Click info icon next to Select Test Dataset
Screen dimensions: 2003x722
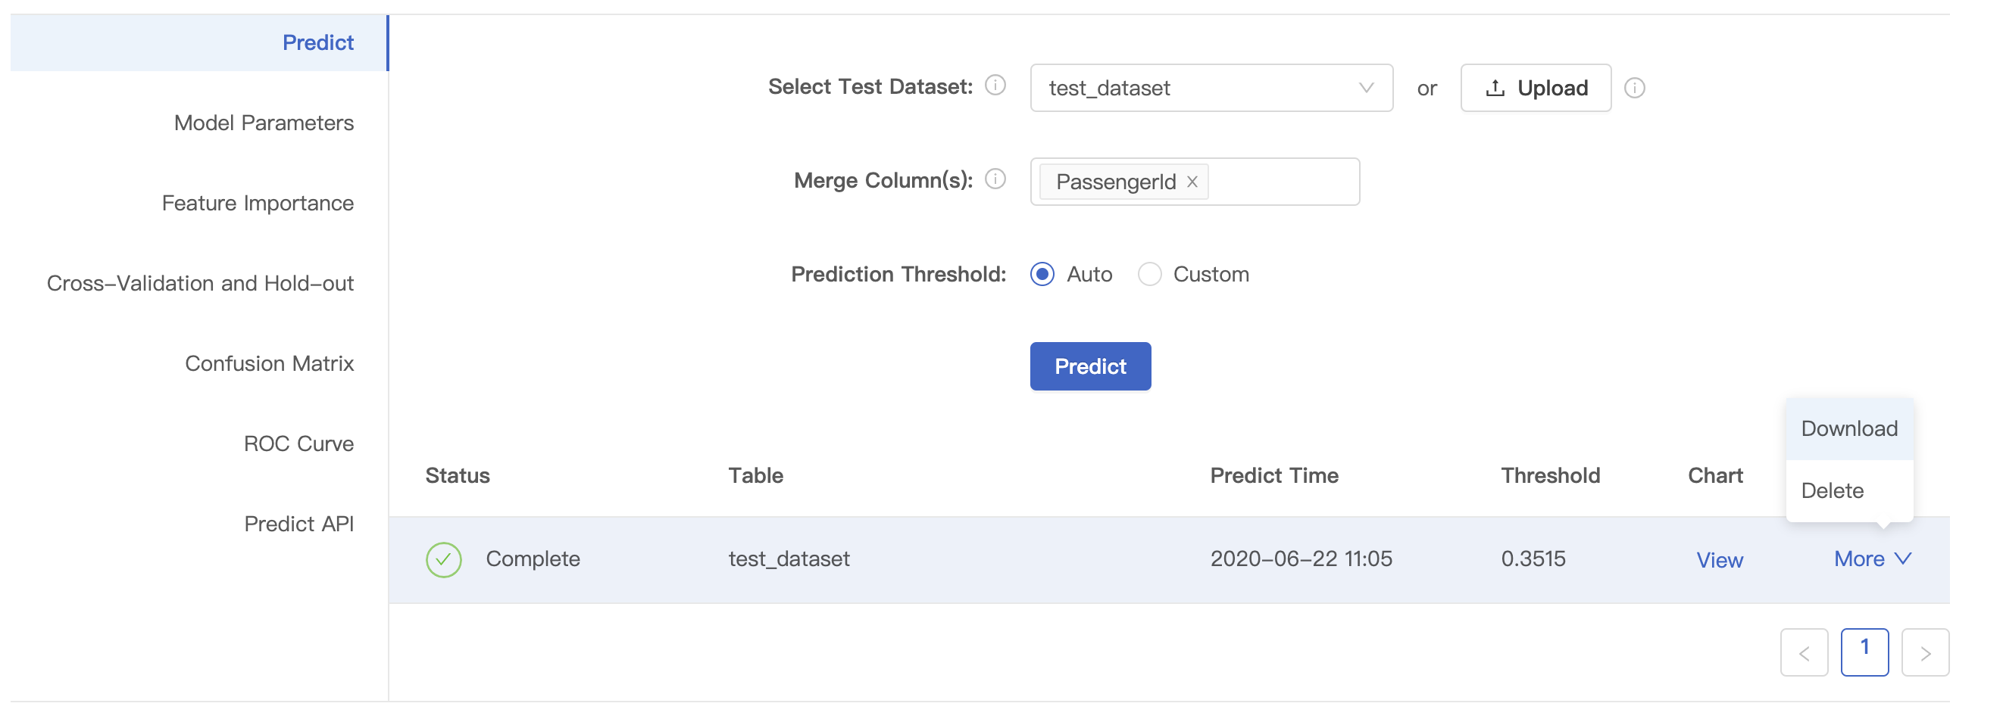[995, 85]
